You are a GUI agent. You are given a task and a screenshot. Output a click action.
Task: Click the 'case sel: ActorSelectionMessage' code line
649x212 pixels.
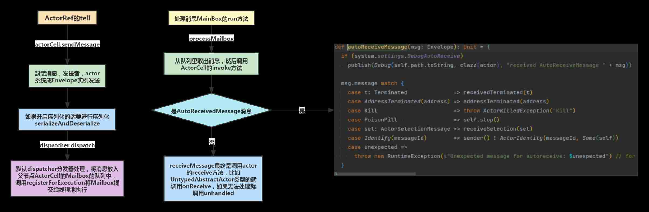point(440,129)
